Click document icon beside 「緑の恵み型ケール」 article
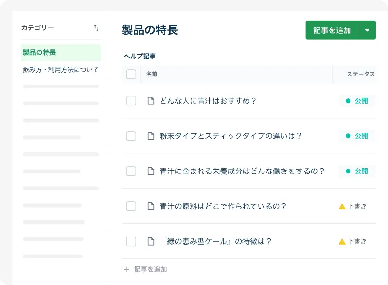The height and width of the screenshot is (285, 388). [x=151, y=241]
